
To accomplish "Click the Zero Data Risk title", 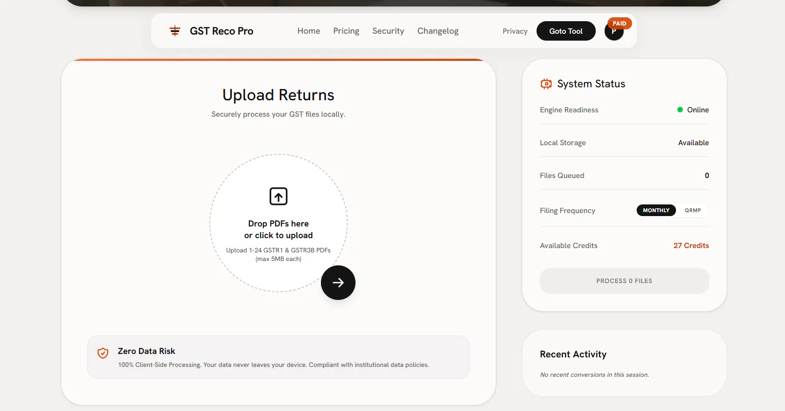I will (x=146, y=351).
